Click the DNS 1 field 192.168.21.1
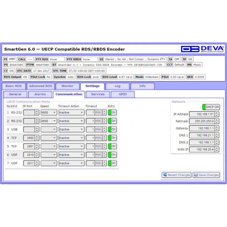 coord(202,135)
